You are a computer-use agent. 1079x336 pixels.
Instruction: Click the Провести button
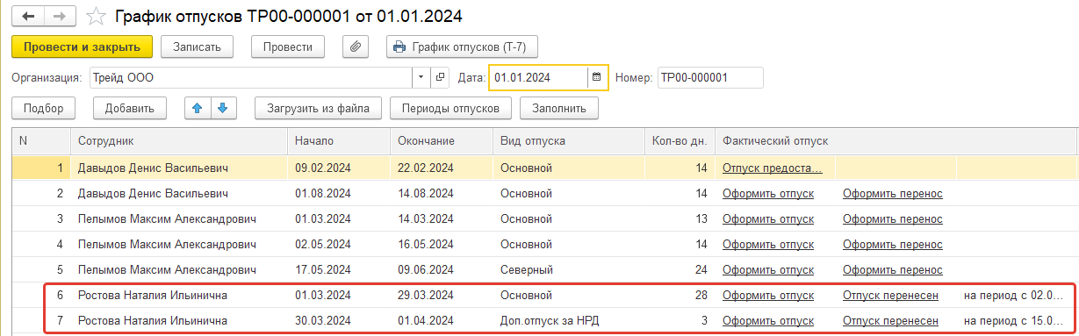[x=288, y=46]
